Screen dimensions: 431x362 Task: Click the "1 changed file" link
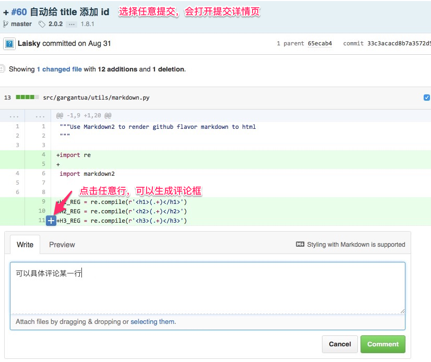point(59,69)
